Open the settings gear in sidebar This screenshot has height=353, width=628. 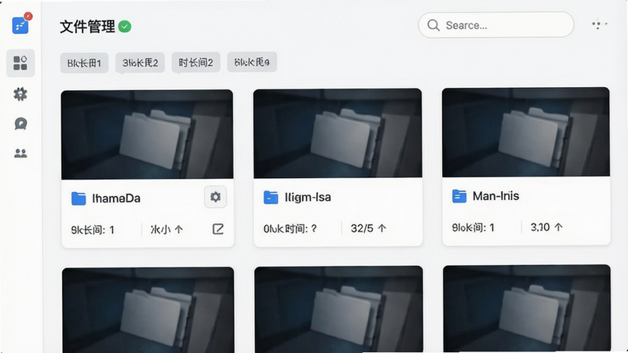click(20, 94)
